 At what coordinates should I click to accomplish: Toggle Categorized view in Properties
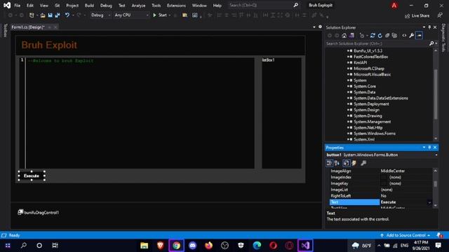(x=329, y=163)
